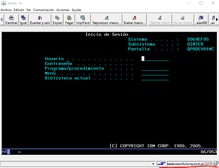This screenshot has height=168, width=219.
Task: Click the cursor position 06/053 indicator
Action: [209, 152]
